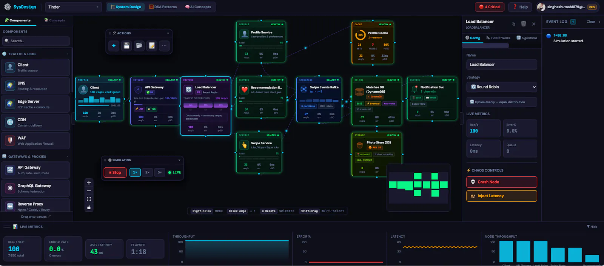Open the Concepts tab in sidebar
Image resolution: width=604 pixels, height=266 pixels.
(55, 20)
